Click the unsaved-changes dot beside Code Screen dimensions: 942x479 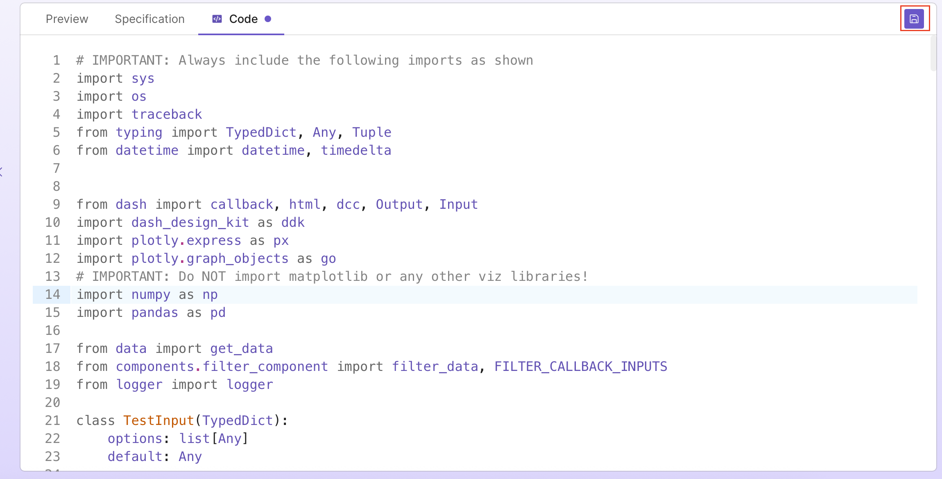(x=268, y=19)
